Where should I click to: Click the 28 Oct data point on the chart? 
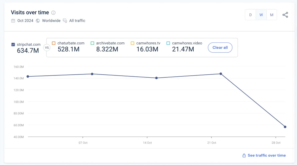coord(285,127)
